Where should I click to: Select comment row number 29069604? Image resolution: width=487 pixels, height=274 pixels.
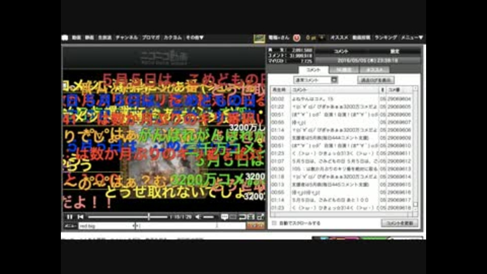[341, 99]
